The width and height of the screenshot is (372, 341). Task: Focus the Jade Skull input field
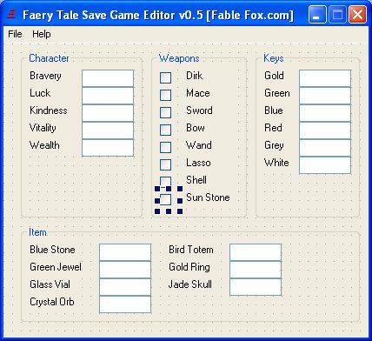point(256,287)
